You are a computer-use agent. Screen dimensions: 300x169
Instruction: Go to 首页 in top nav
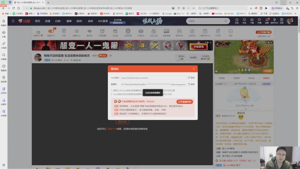tap(37, 21)
